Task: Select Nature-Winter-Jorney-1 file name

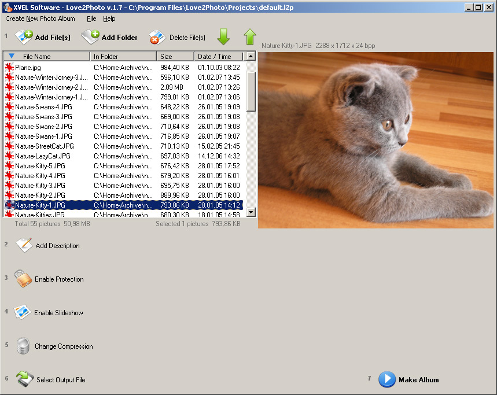Action: (x=51, y=97)
